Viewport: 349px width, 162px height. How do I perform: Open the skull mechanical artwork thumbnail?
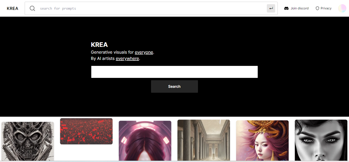28,141
